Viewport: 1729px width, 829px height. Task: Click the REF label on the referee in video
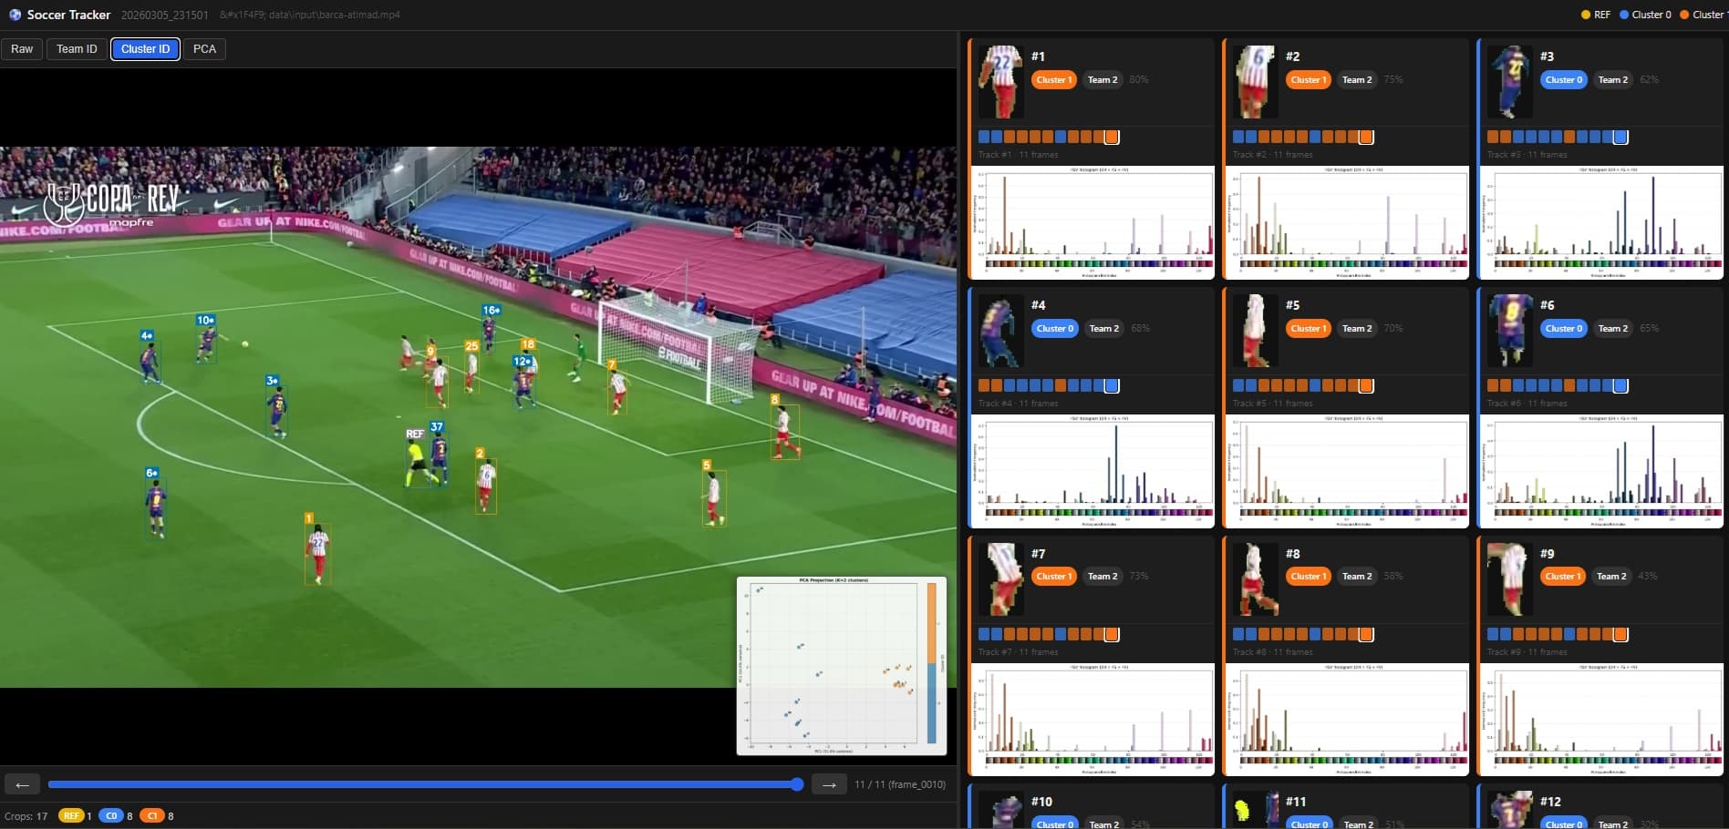click(x=415, y=435)
